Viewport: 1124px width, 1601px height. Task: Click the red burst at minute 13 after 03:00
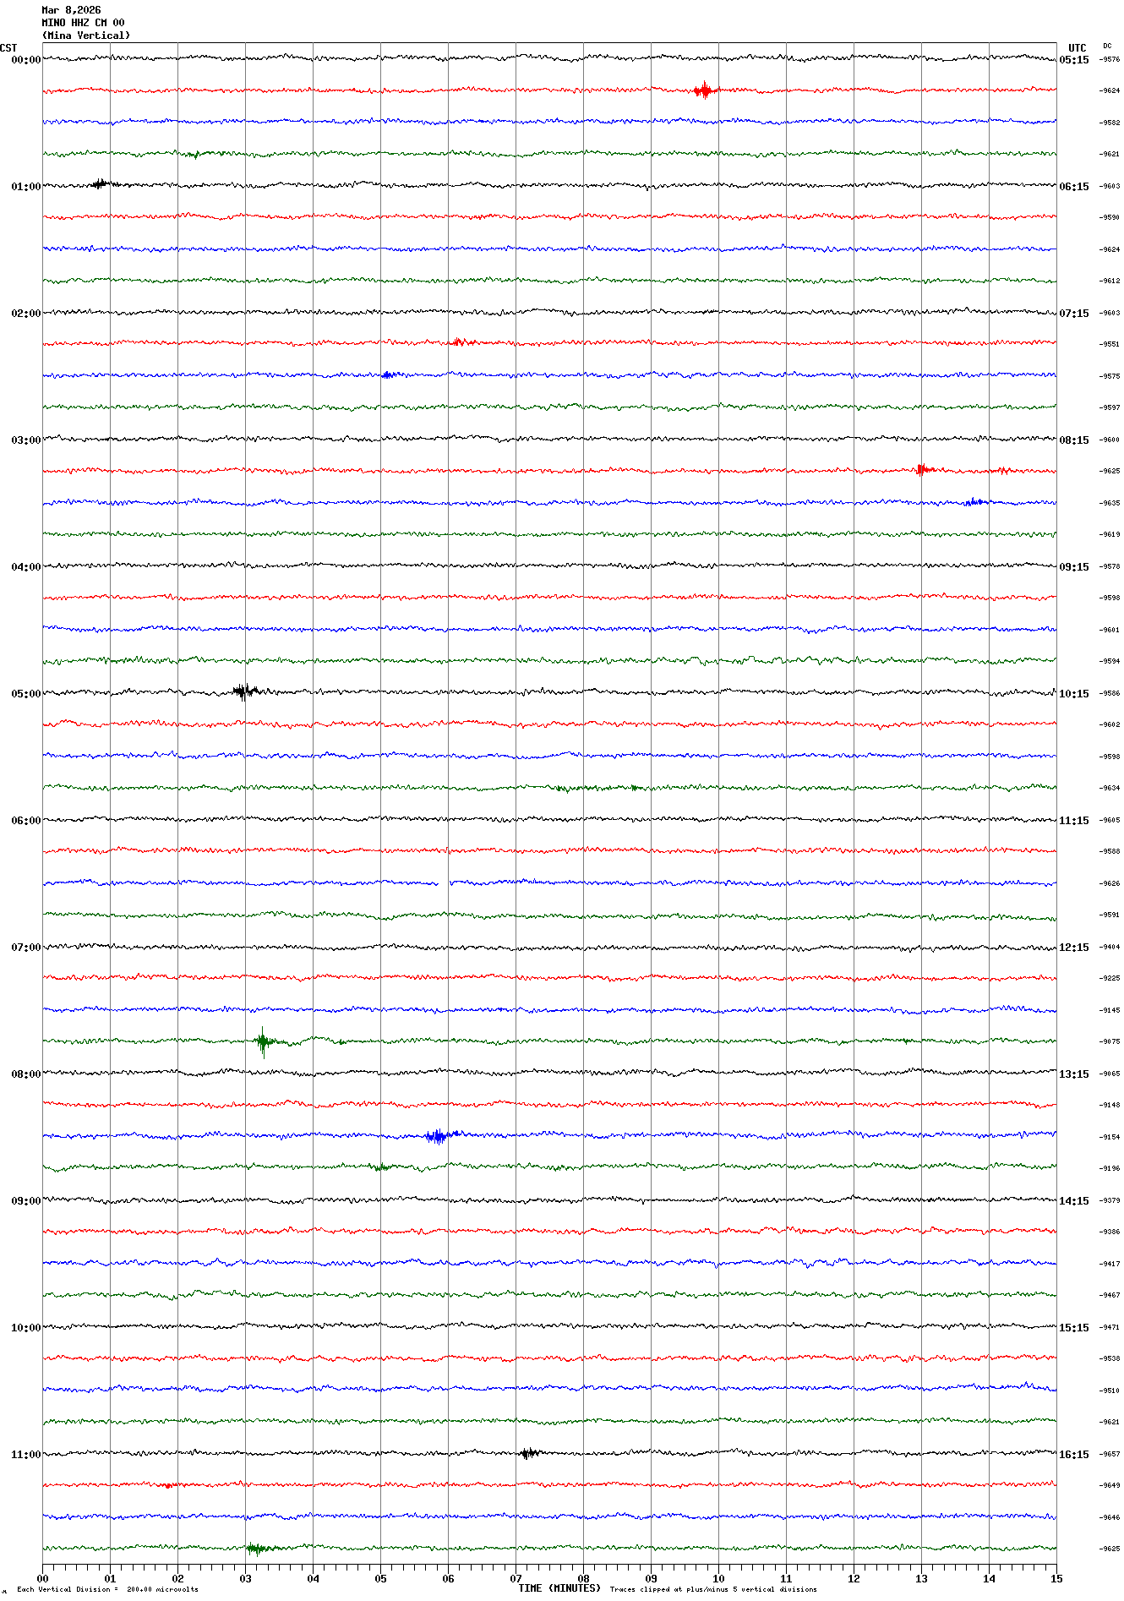click(922, 469)
